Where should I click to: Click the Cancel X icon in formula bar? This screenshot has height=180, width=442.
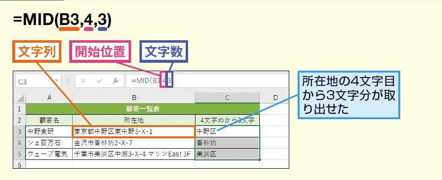click(x=83, y=81)
